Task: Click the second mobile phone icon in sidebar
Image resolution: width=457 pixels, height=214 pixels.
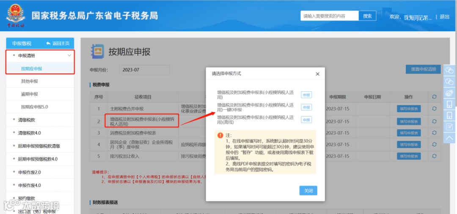Action: tap(449, 115)
